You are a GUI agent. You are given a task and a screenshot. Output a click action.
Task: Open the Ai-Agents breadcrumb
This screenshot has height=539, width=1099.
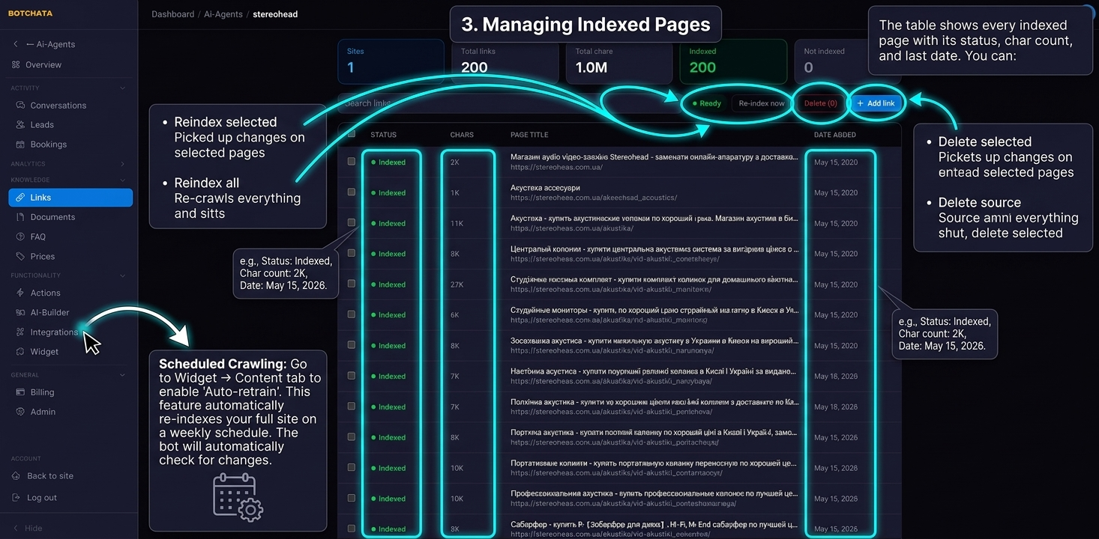pyautogui.click(x=223, y=14)
